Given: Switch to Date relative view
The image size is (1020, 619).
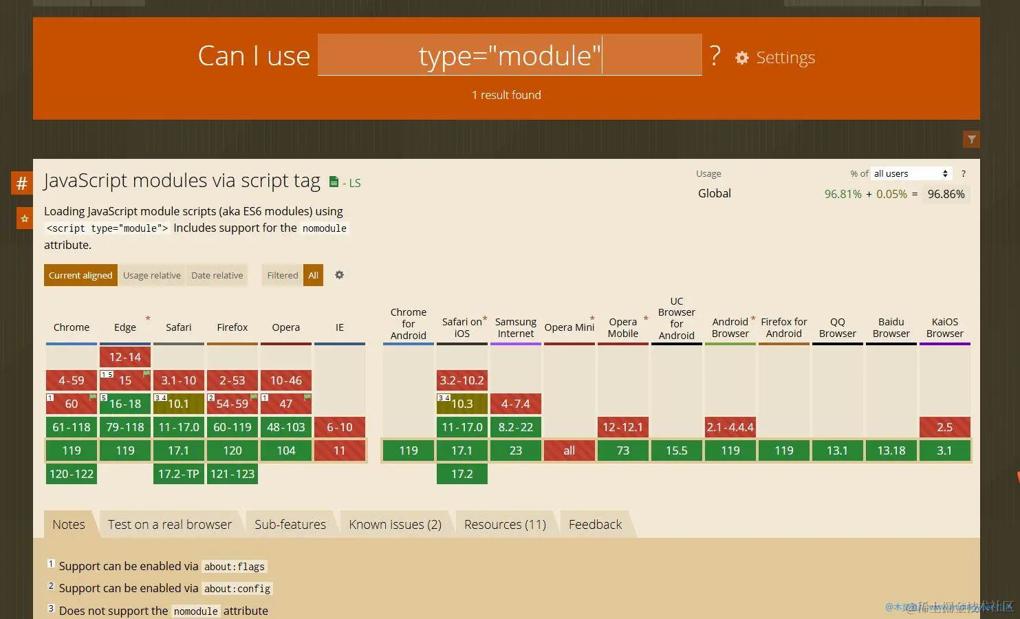Looking at the screenshot, I should (217, 275).
